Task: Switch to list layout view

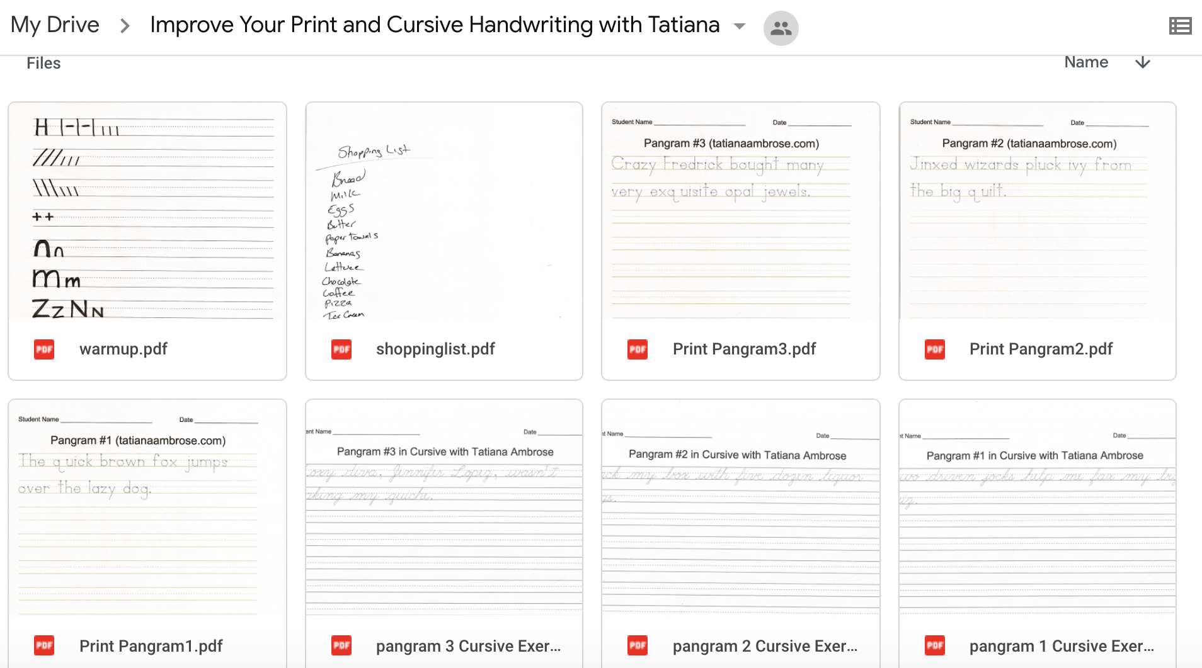Action: tap(1180, 26)
